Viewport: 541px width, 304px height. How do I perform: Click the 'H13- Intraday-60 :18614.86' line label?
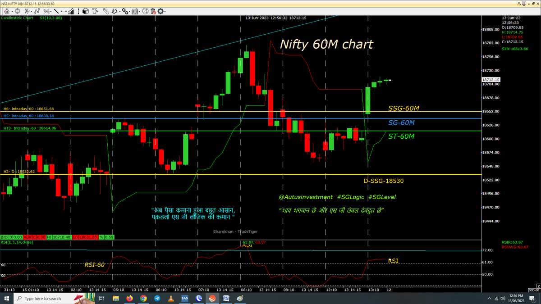click(29, 128)
